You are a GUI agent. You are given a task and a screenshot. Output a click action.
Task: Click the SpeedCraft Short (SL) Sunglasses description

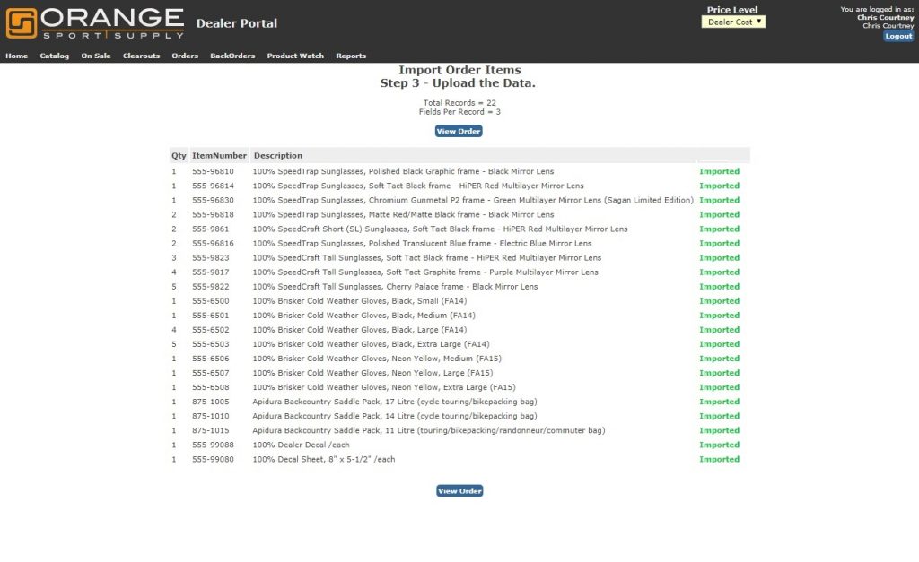pyautogui.click(x=440, y=229)
